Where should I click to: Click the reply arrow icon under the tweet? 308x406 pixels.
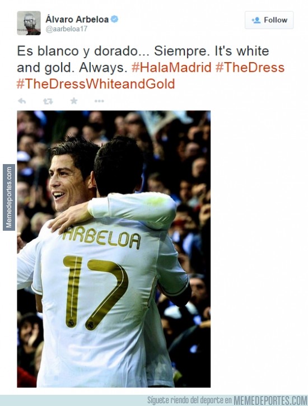pyautogui.click(x=22, y=101)
